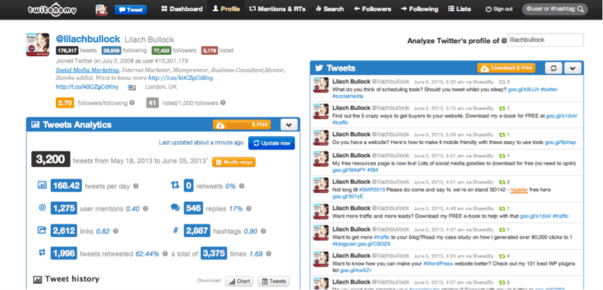Expand the Tweets Analytics panel dropdown

(x=289, y=124)
